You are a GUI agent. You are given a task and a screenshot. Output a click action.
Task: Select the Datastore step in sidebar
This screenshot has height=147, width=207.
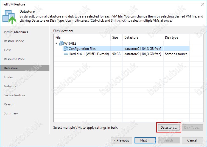25,68
